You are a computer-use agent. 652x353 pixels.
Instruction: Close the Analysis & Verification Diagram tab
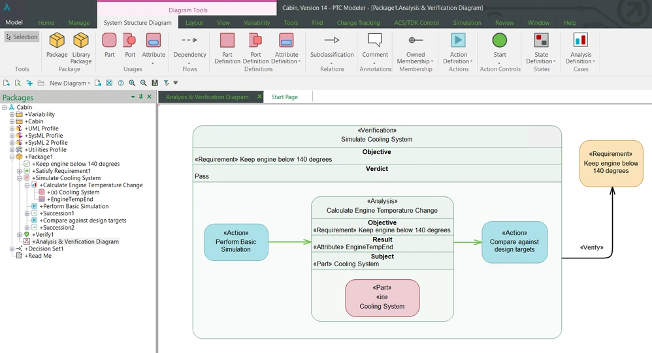coord(259,97)
